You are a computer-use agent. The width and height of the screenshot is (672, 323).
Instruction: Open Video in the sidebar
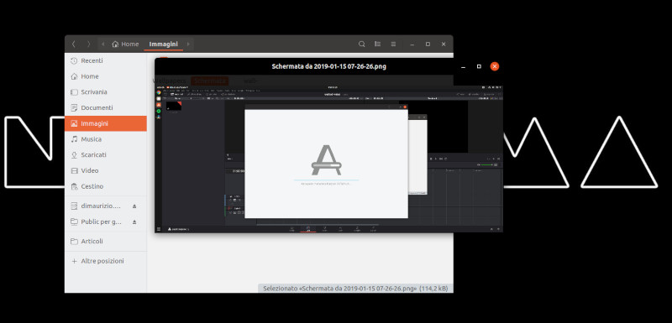click(106, 170)
